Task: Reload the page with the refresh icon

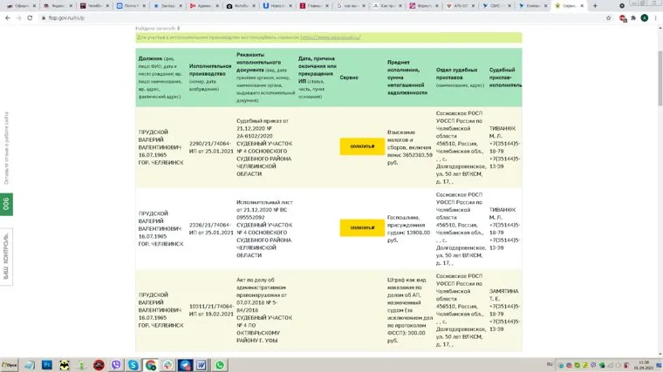Action: [31, 17]
